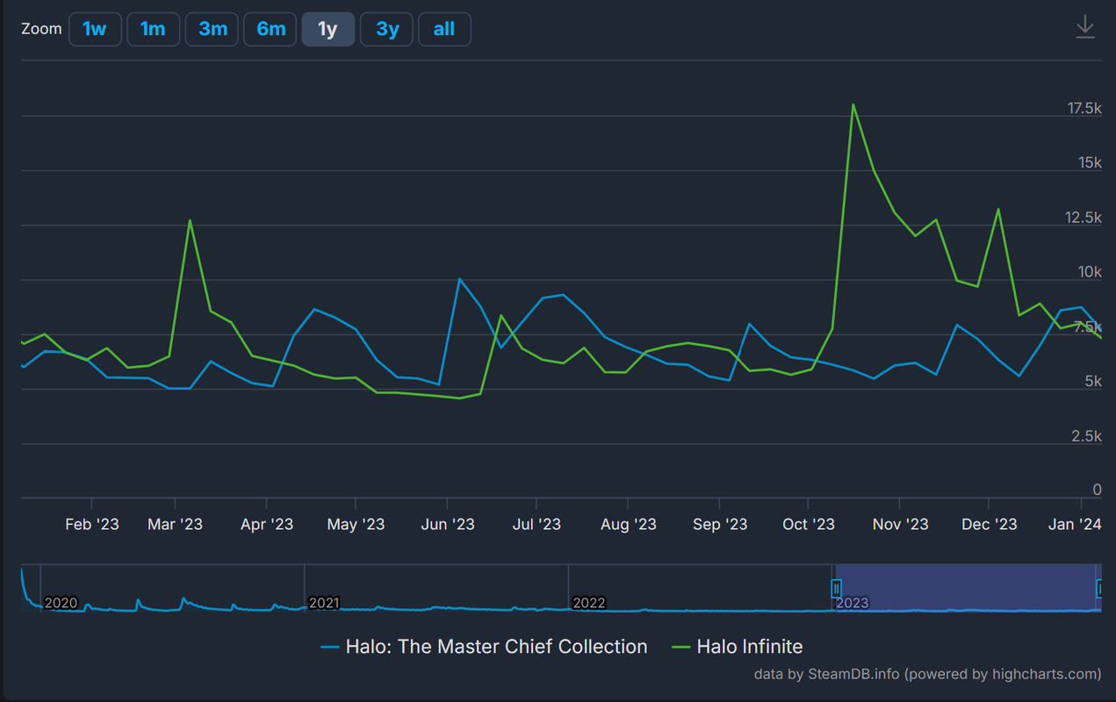Toggle Halo Infinite series in legend

tap(738, 647)
